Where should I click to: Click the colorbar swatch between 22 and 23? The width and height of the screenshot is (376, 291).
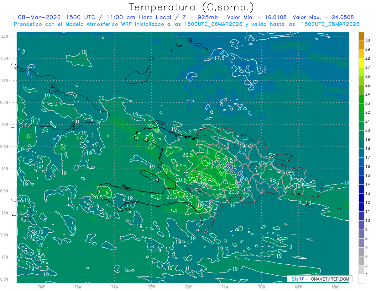click(361, 108)
